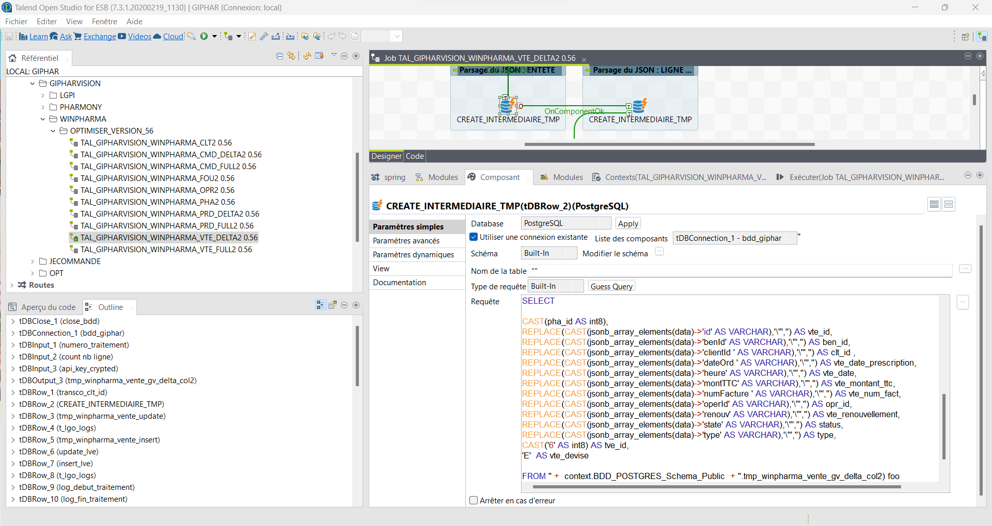The height and width of the screenshot is (526, 992).
Task: Click the horizontal scrollbar under the query editor
Action: point(717,486)
